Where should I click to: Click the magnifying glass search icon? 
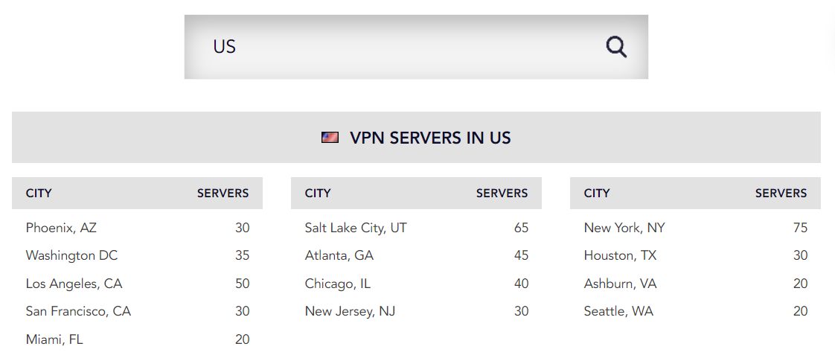tap(616, 47)
